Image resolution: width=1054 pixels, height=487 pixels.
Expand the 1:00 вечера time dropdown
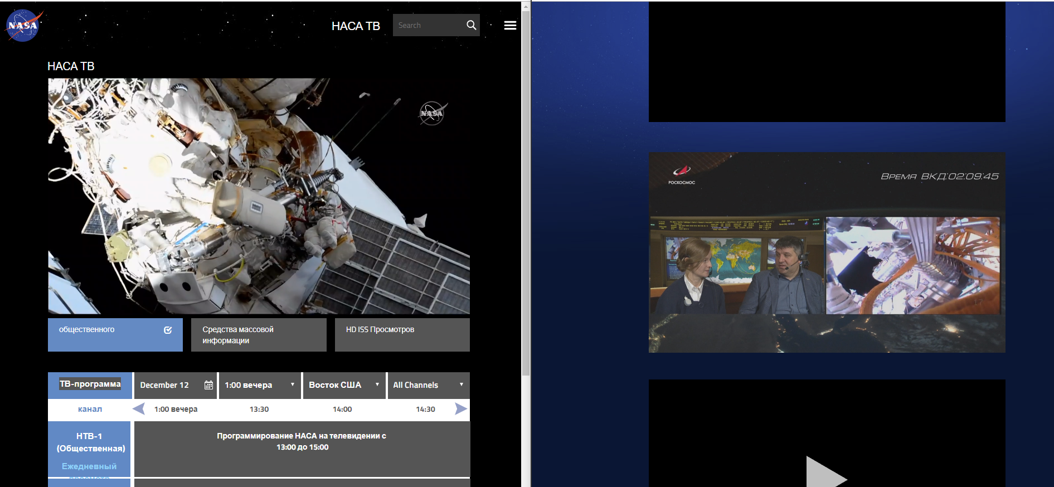259,385
